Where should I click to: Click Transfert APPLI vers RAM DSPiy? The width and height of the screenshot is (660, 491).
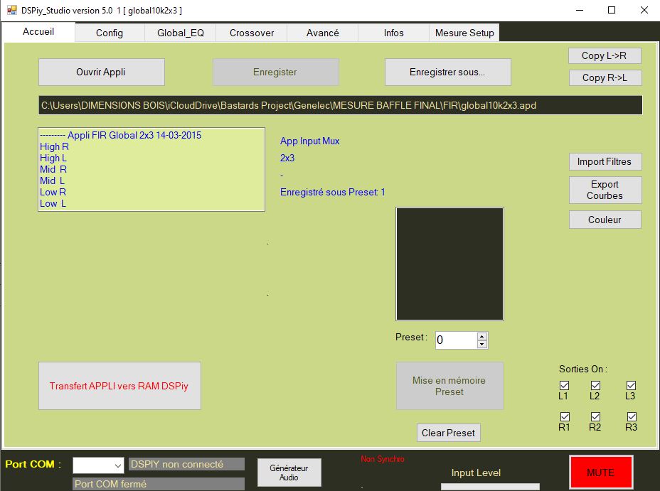coord(119,386)
